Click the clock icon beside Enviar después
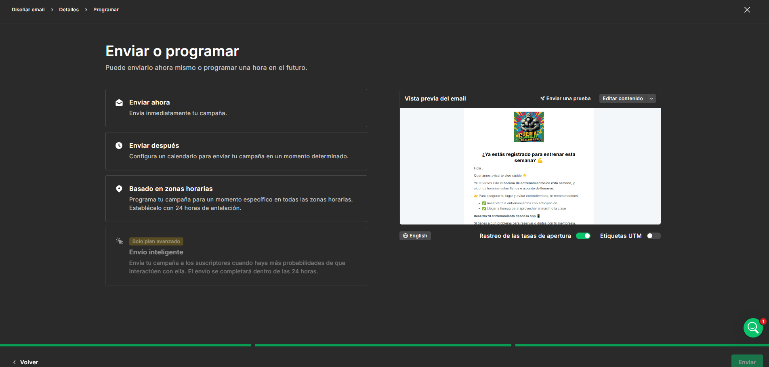769x367 pixels. tap(119, 145)
